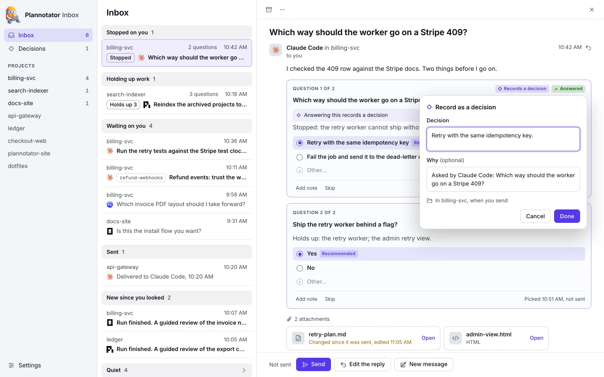The height and width of the screenshot is (377, 604).
Task: Open the docs-site project in sidebar
Action: coord(49,103)
